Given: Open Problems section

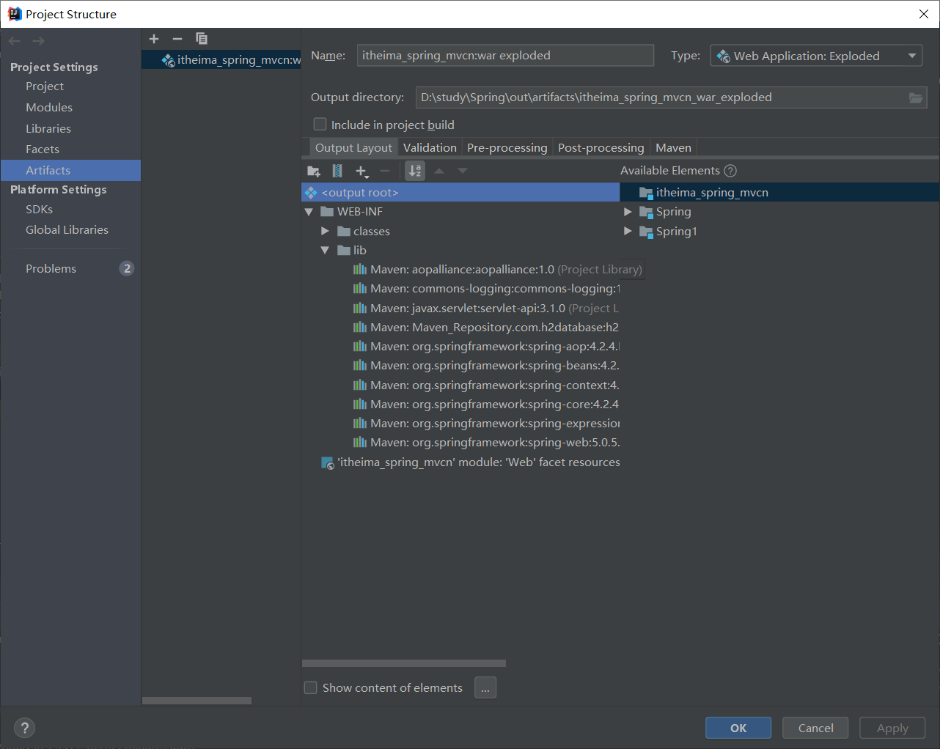Looking at the screenshot, I should (x=51, y=268).
